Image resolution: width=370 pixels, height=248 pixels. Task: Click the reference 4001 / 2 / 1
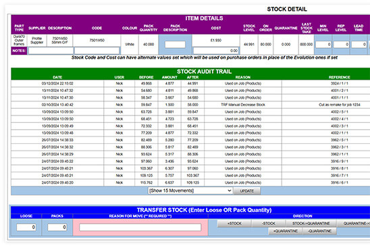click(340, 91)
